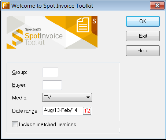Open Help for Spot Invoice Toolkit

point(143,50)
